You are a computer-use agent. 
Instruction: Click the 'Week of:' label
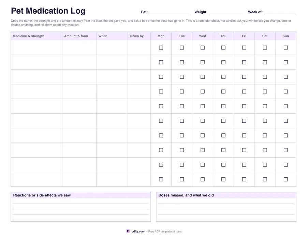tap(255, 12)
